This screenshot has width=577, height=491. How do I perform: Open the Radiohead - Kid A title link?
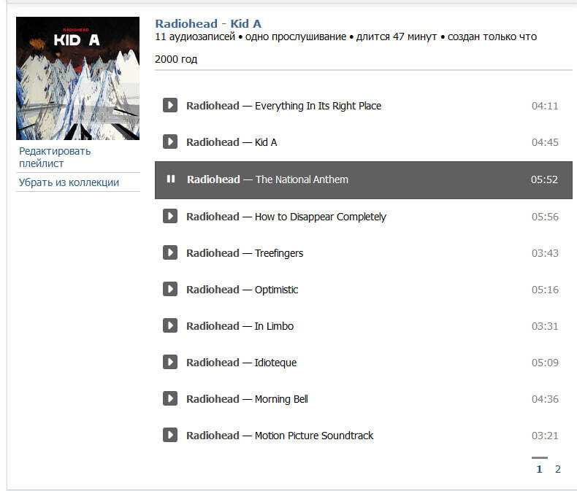(x=208, y=24)
